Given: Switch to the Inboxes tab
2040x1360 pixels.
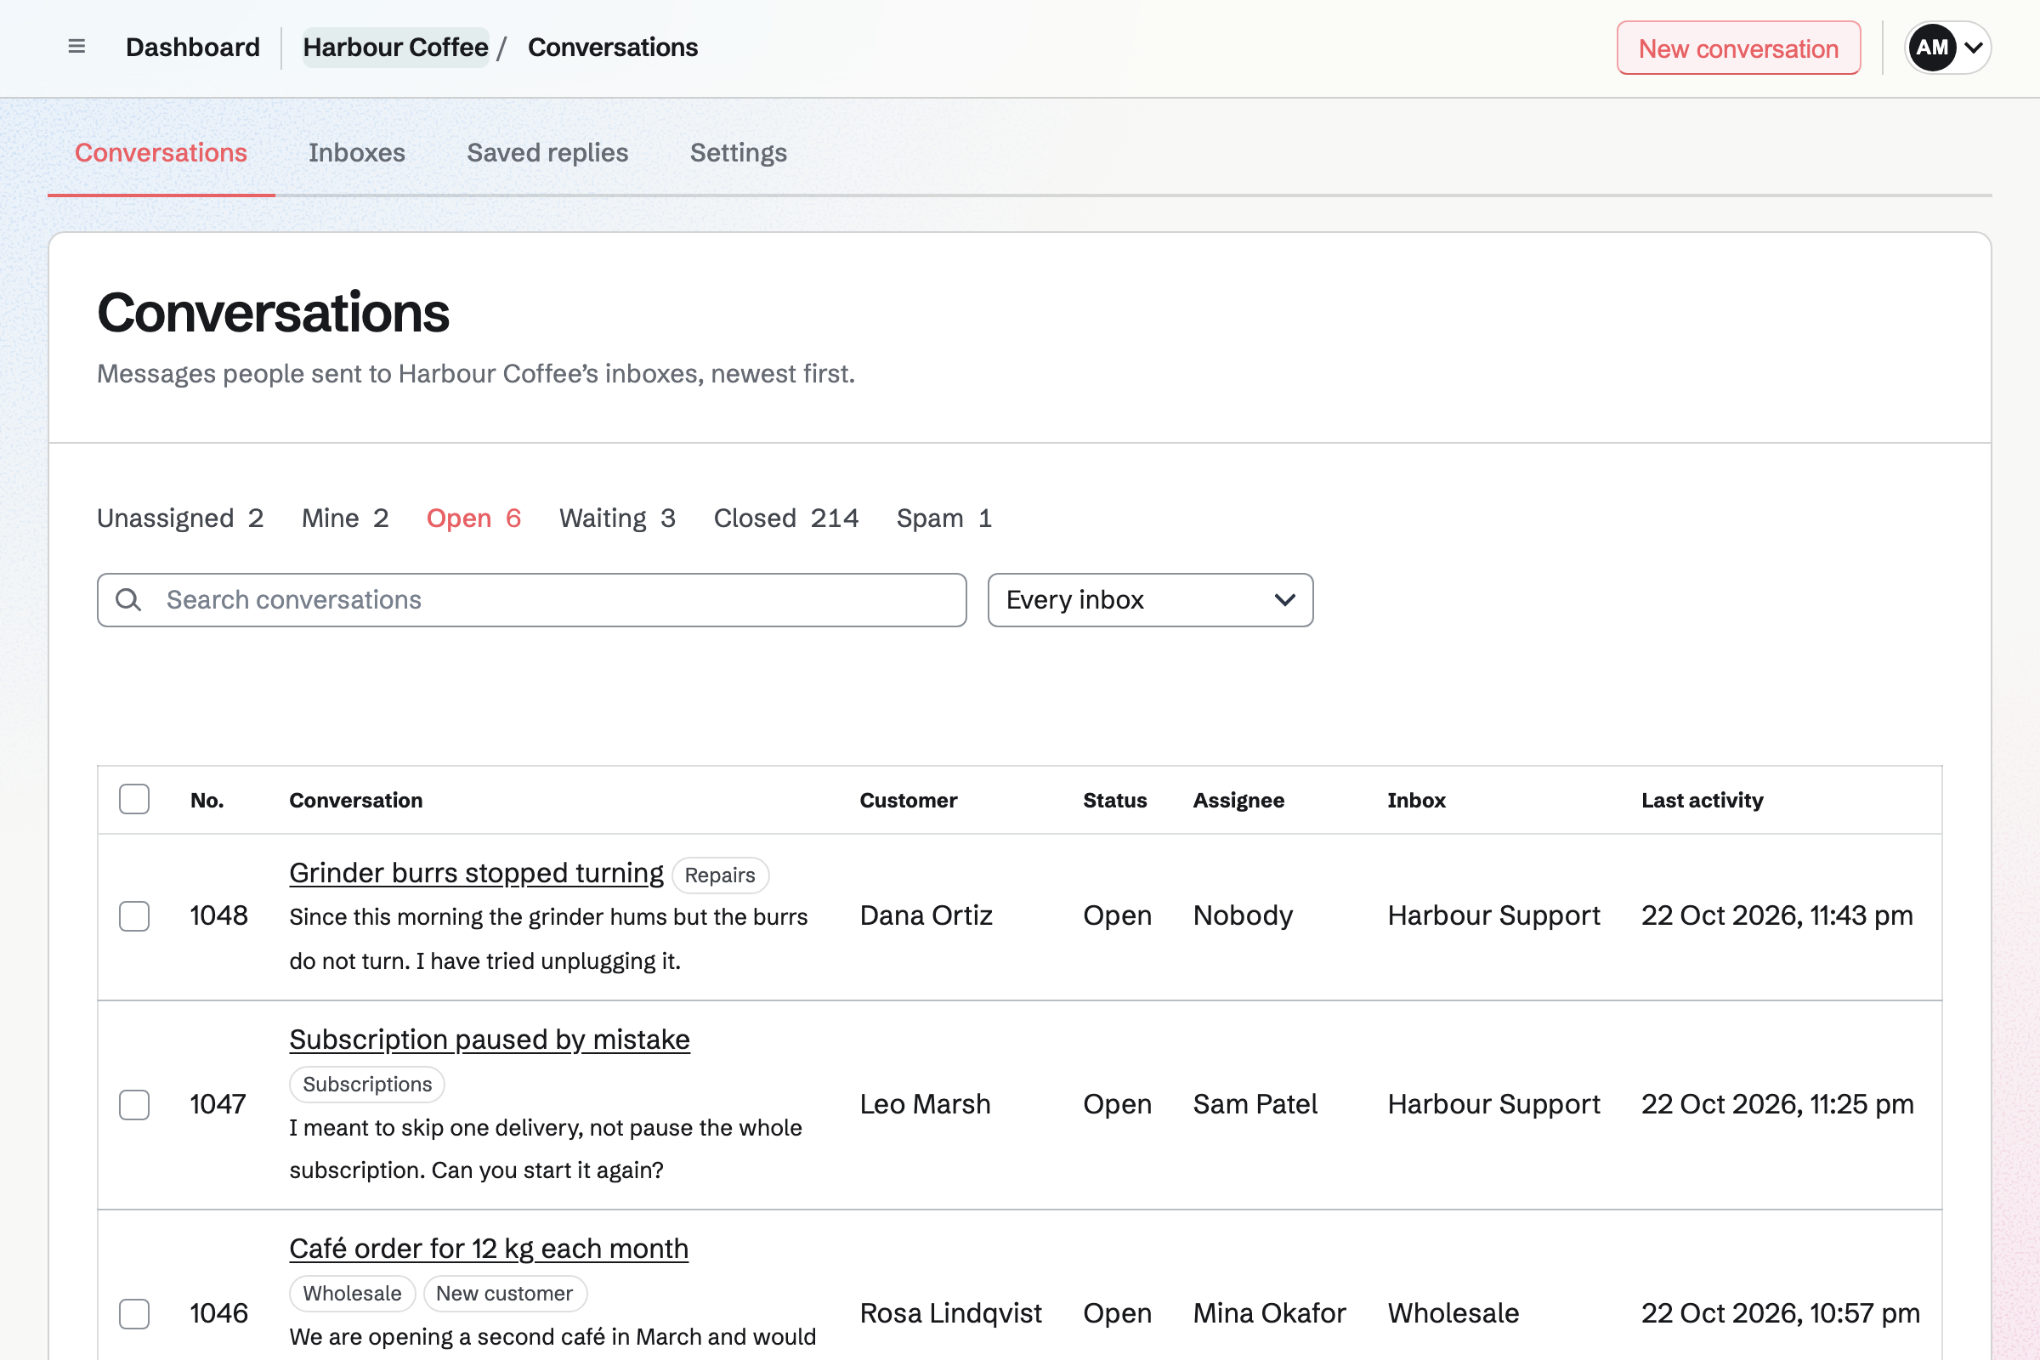Looking at the screenshot, I should tap(356, 153).
